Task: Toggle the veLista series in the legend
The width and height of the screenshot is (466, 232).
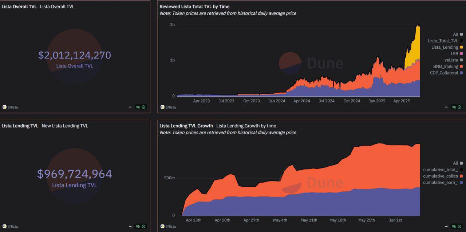Action: pos(454,60)
